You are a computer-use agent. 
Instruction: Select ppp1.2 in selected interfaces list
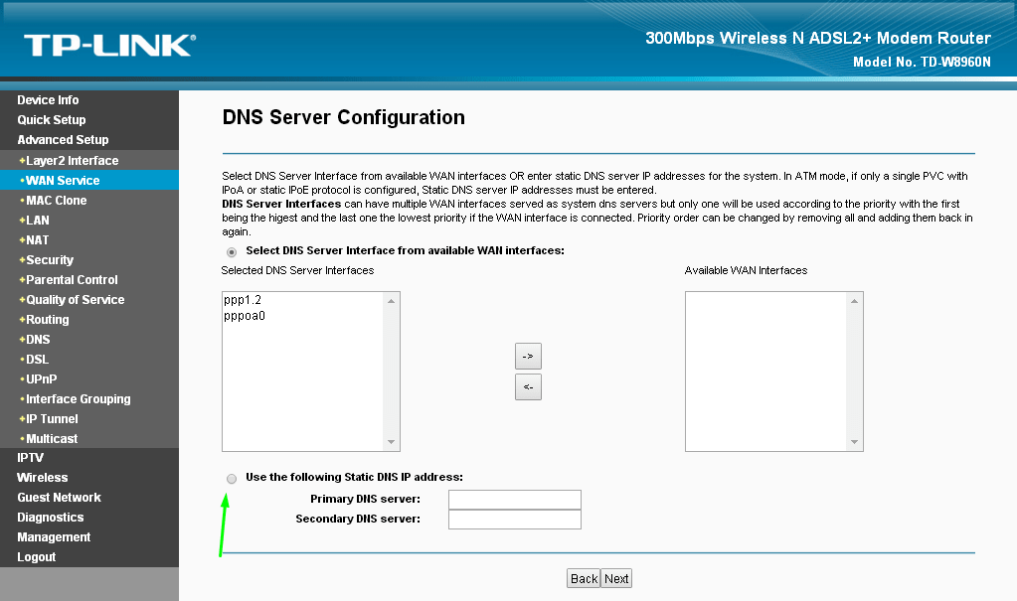pyautogui.click(x=244, y=300)
